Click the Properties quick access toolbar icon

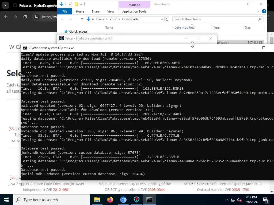70,4
